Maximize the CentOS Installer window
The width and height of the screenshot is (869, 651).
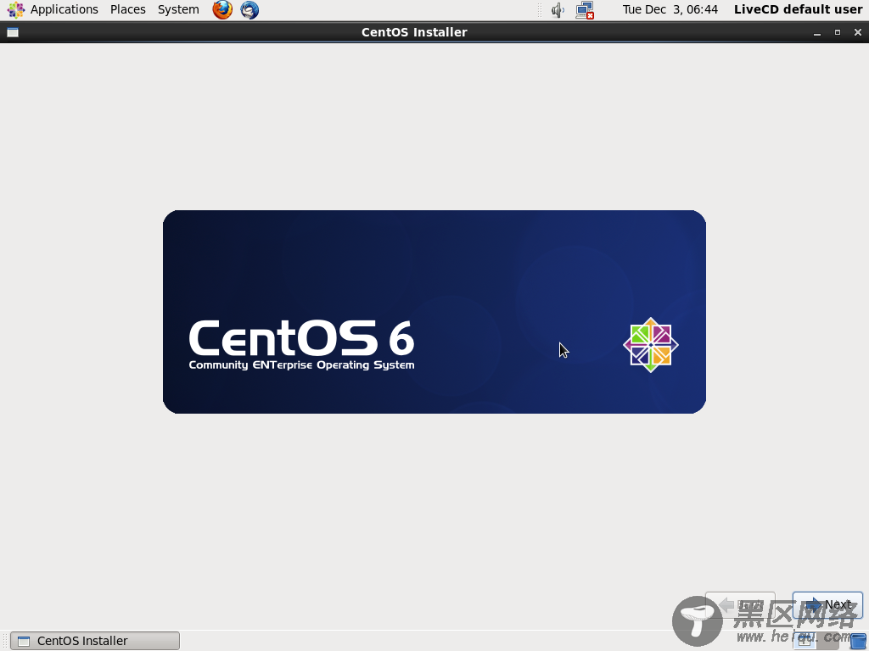tap(838, 33)
